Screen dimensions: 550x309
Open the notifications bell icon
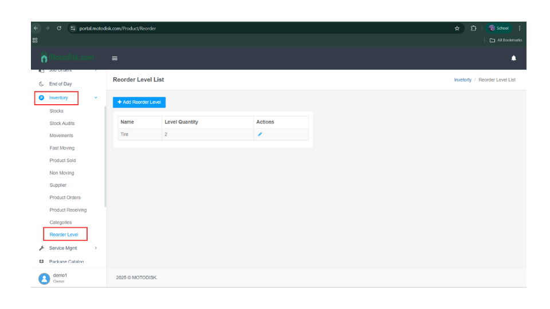tap(513, 58)
